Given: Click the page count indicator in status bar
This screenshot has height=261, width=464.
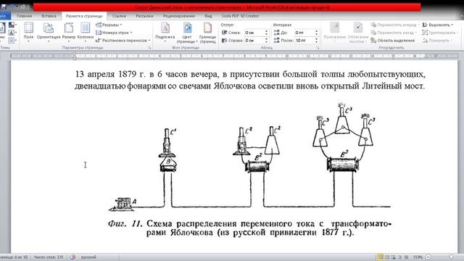Looking at the screenshot, I should pos(14,257).
